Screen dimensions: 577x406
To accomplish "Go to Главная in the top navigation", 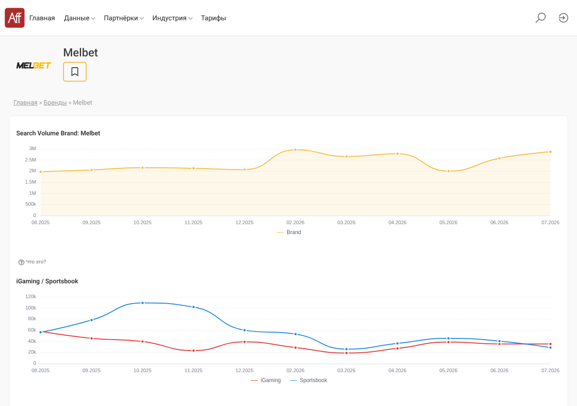I will pyautogui.click(x=42, y=18).
